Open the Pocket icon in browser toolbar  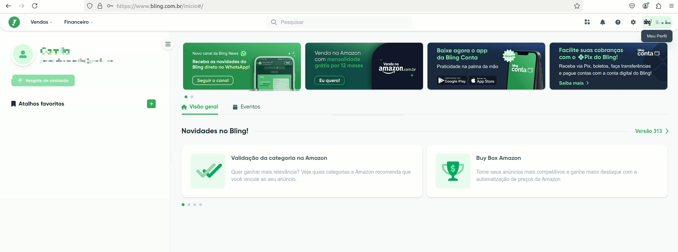tap(632, 6)
